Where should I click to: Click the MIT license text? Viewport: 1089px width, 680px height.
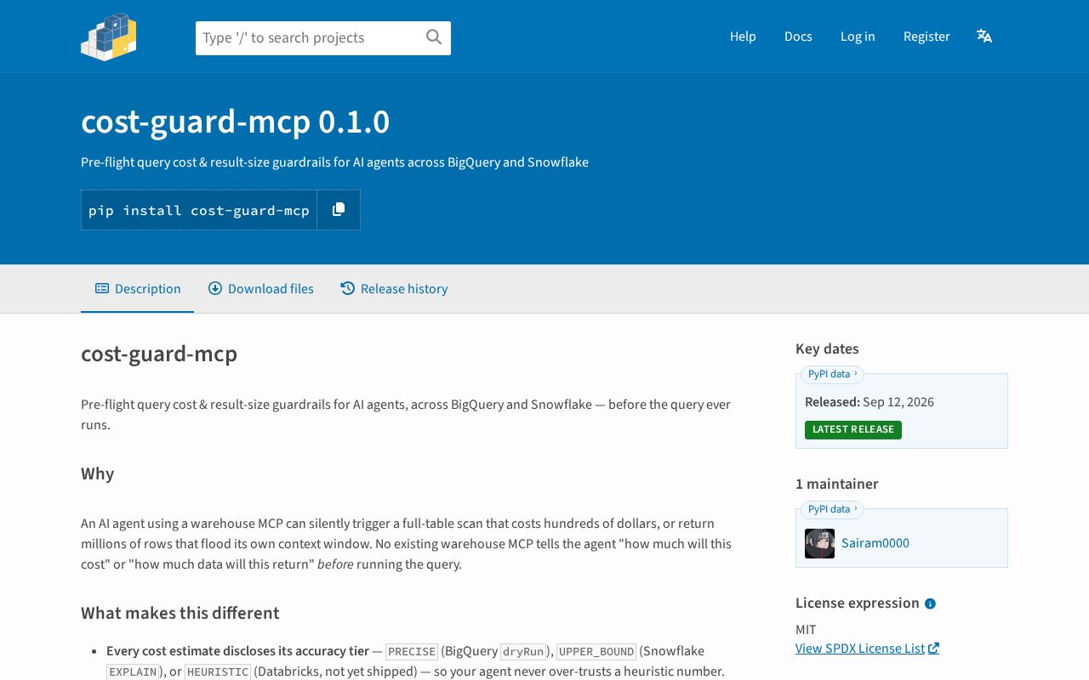click(x=806, y=630)
